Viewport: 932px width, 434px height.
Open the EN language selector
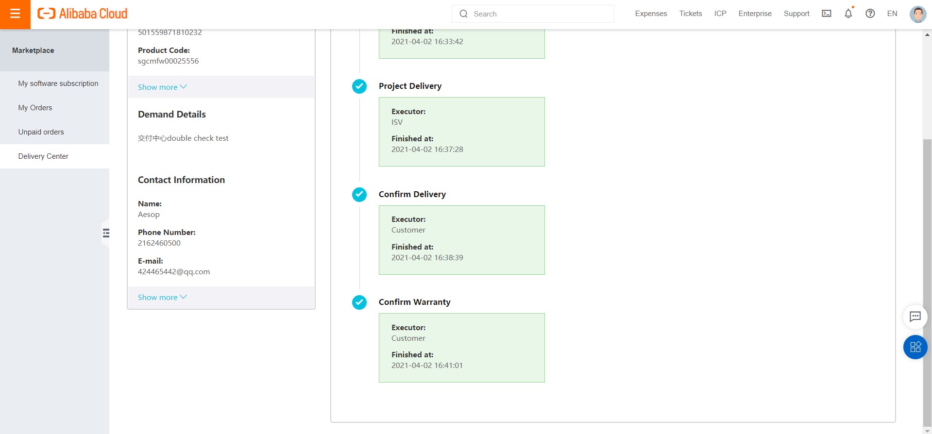(x=892, y=14)
